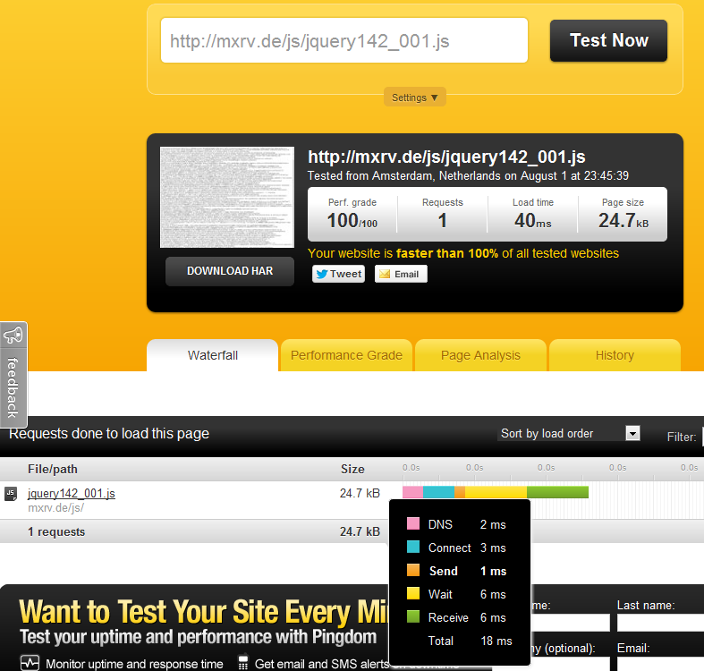
Task: Click the Download HAR button
Action: coord(230,271)
